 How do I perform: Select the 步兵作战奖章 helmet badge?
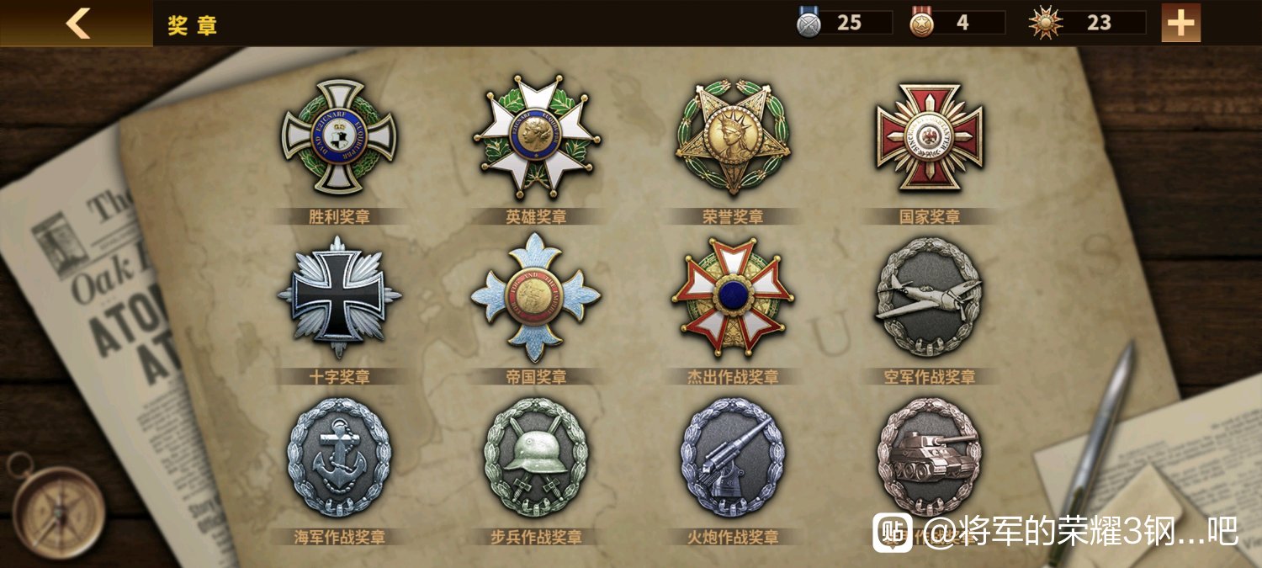(x=536, y=458)
